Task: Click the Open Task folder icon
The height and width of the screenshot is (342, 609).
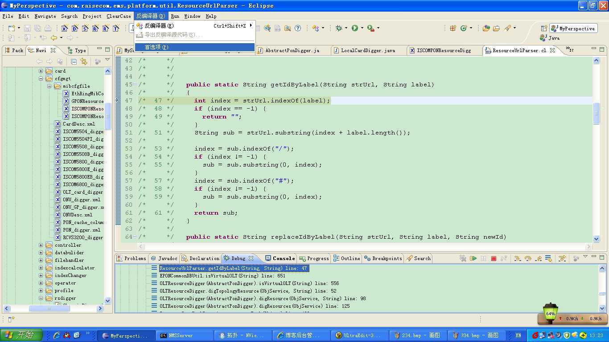Action: (x=496, y=28)
